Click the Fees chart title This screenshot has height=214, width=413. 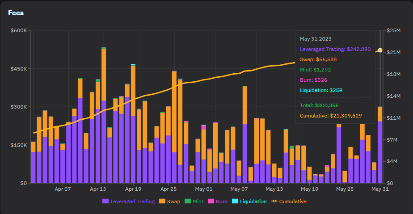[x=16, y=13]
